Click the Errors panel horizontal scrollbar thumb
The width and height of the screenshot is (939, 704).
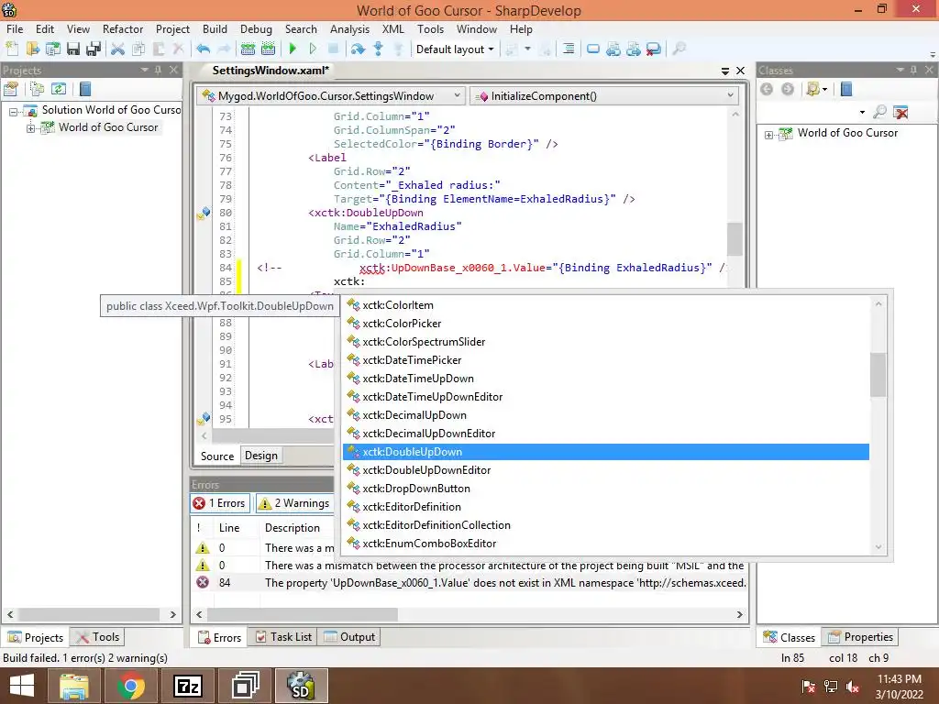(303, 614)
